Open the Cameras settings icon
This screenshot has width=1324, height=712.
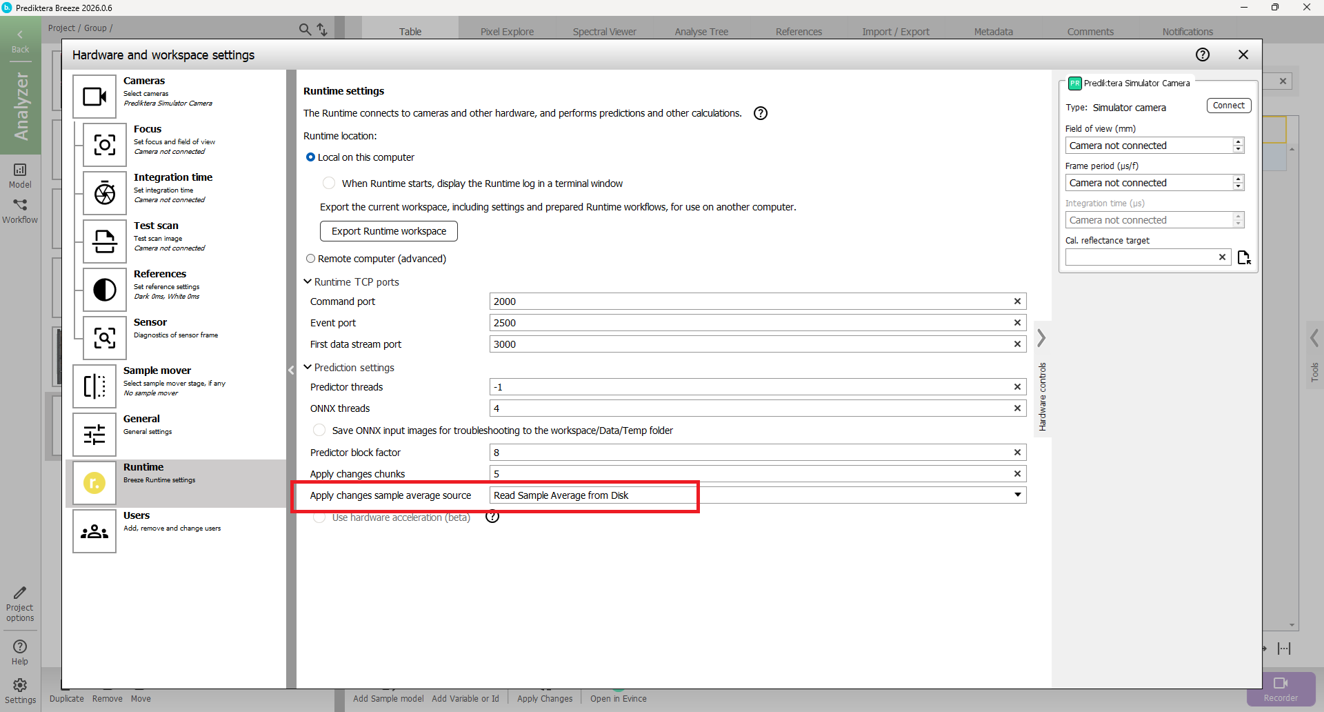tap(94, 97)
